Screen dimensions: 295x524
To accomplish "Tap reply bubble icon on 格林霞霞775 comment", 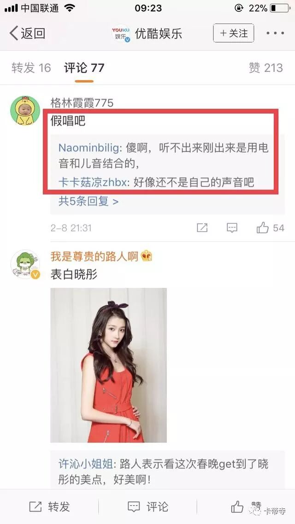I will tap(232, 228).
